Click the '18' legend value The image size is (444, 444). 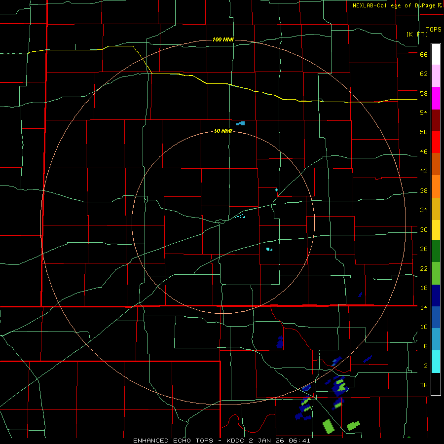[x=424, y=288]
